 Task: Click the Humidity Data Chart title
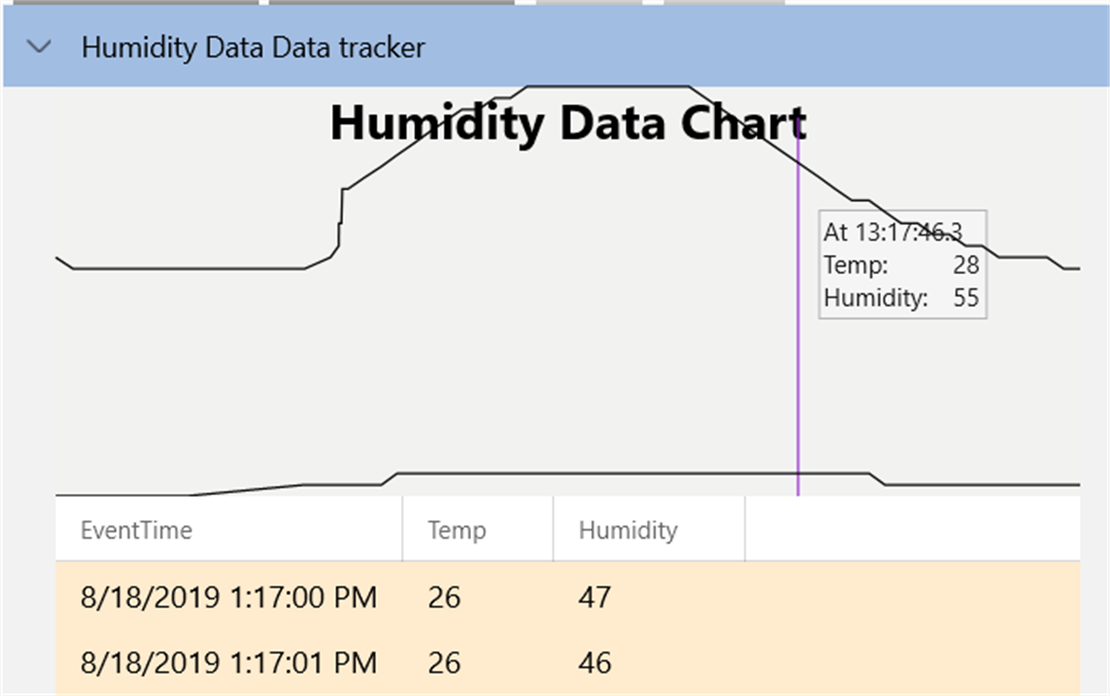567,123
